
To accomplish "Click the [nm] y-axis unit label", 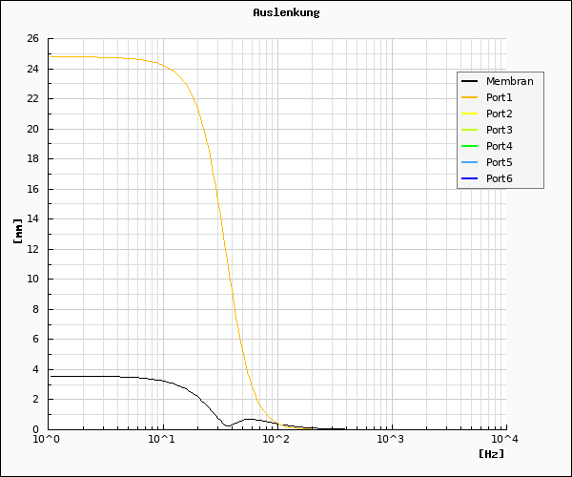I will 18,231.
